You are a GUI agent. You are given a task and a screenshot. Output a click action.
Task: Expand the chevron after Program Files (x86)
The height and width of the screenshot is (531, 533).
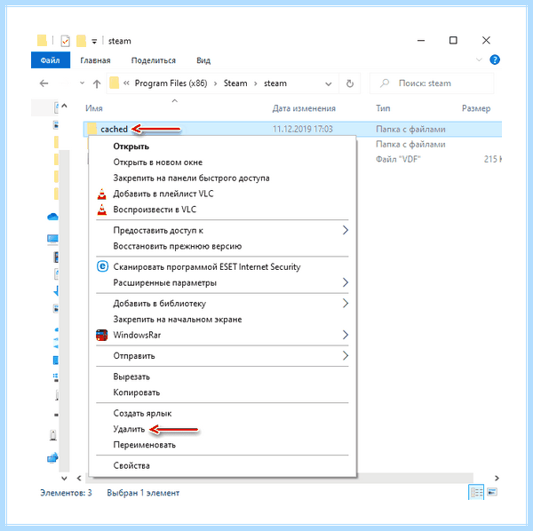pyautogui.click(x=216, y=83)
